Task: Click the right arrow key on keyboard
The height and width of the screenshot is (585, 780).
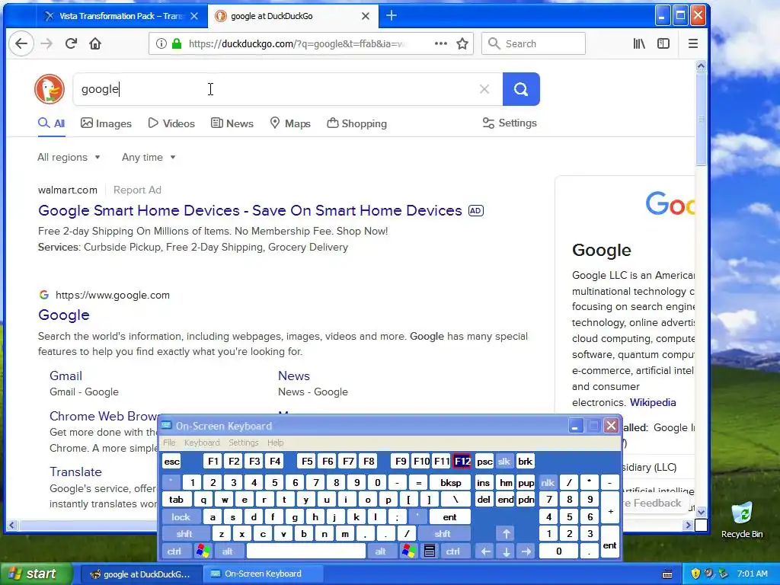Action: pos(526,551)
